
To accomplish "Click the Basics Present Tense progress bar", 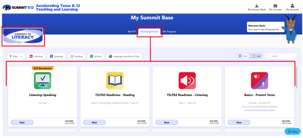I will (x=260, y=110).
